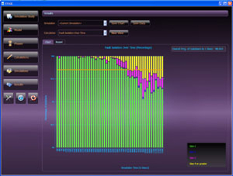Click the green Size 1 legend entry
233x176 pixels.
click(x=192, y=146)
